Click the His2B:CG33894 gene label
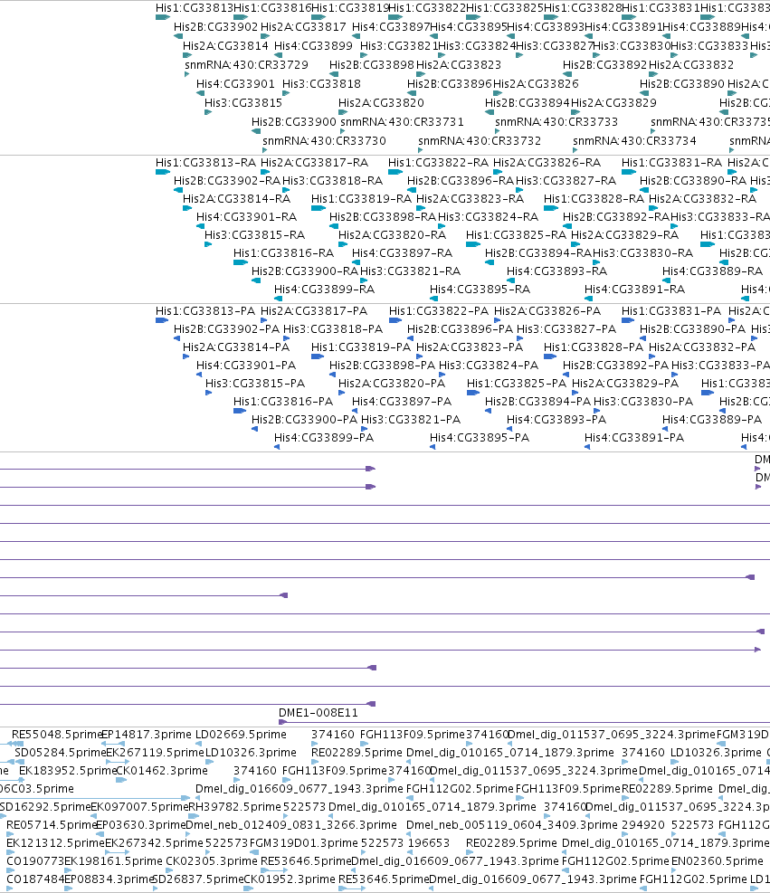This screenshot has width=770, height=893. 528,102
